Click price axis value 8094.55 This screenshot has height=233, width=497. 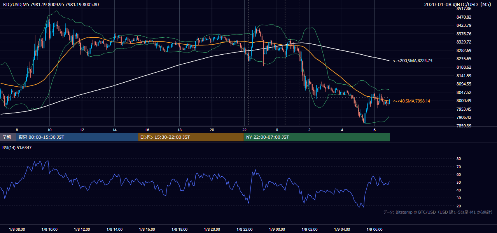[464, 84]
